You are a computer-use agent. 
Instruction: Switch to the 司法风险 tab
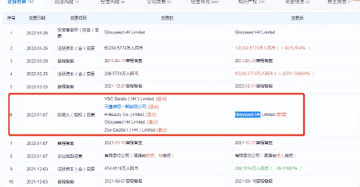pos(66,2)
